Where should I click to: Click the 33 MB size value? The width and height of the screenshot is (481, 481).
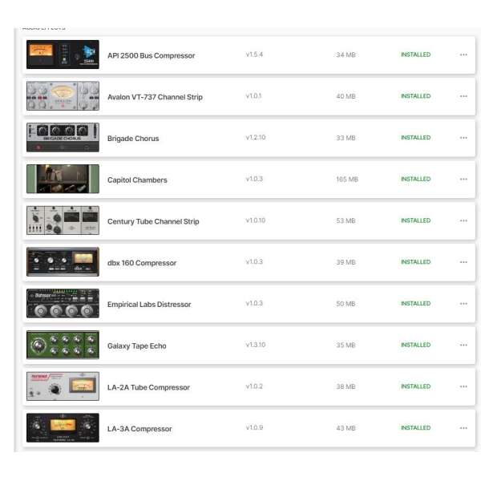(346, 138)
